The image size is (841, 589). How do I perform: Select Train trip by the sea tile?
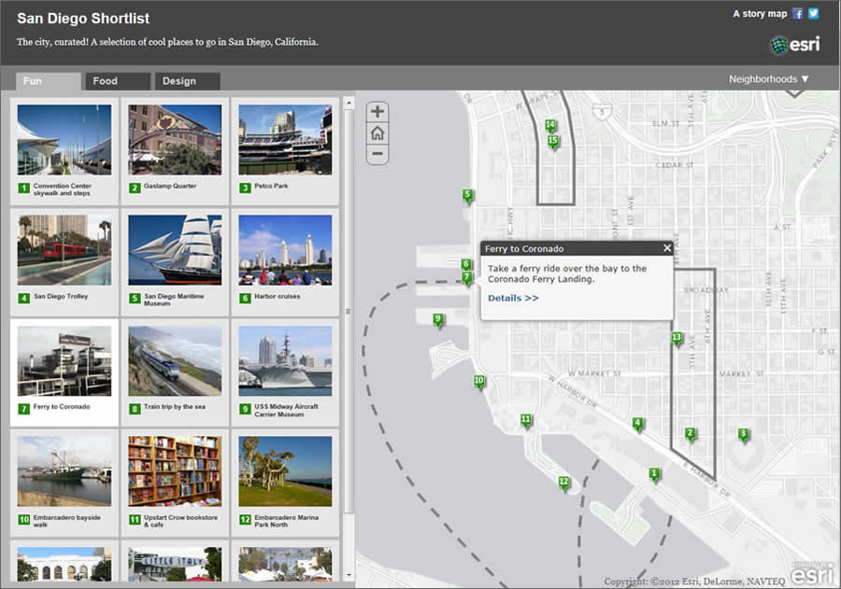pyautogui.click(x=175, y=372)
